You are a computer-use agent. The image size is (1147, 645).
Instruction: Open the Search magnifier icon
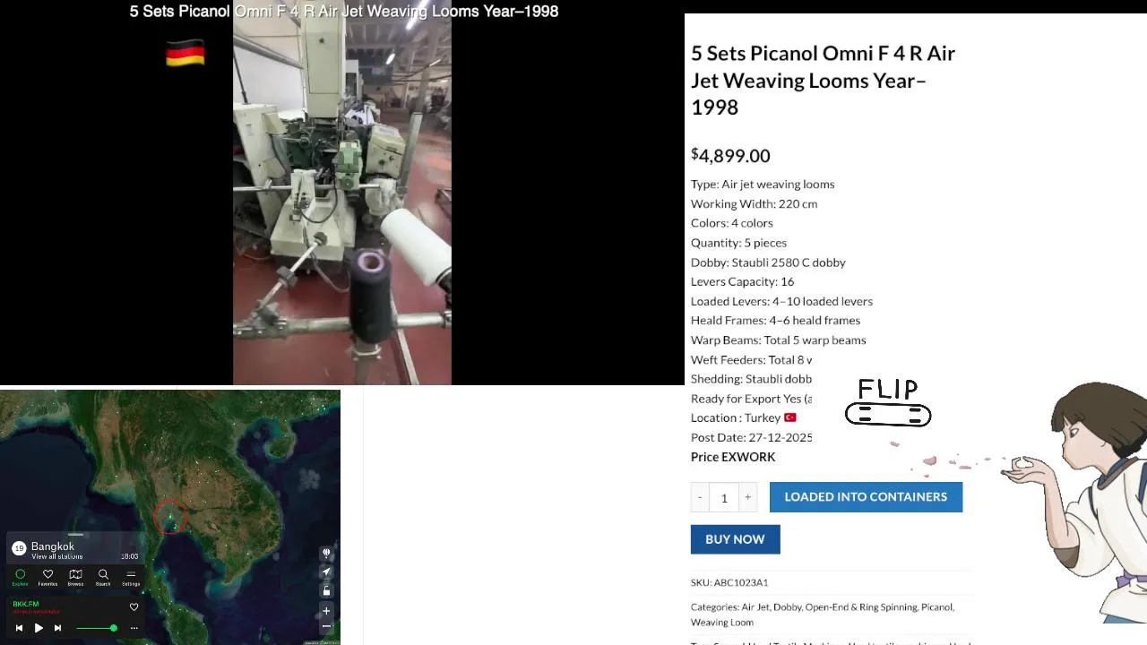(103, 577)
